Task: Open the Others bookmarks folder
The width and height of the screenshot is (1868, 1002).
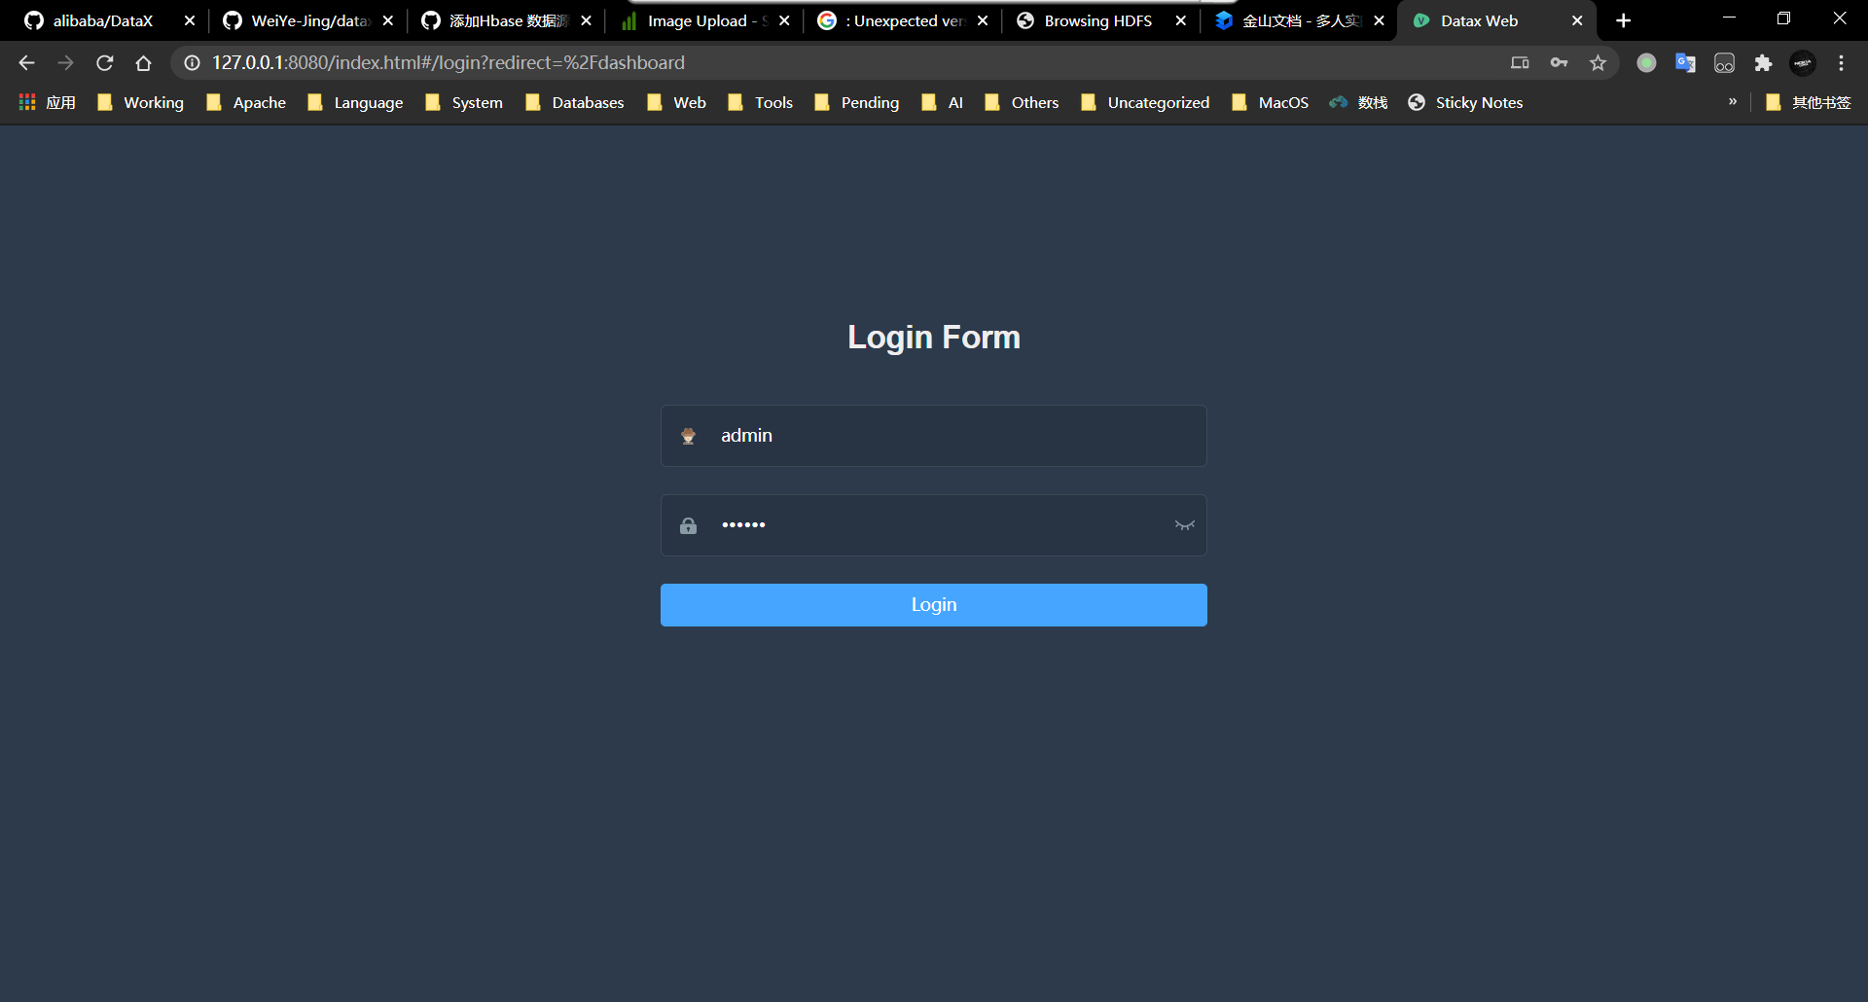Action: [1022, 102]
